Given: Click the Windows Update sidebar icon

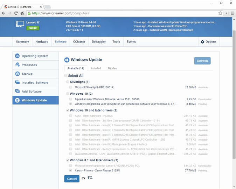Looking at the screenshot, I should click(17, 100).
